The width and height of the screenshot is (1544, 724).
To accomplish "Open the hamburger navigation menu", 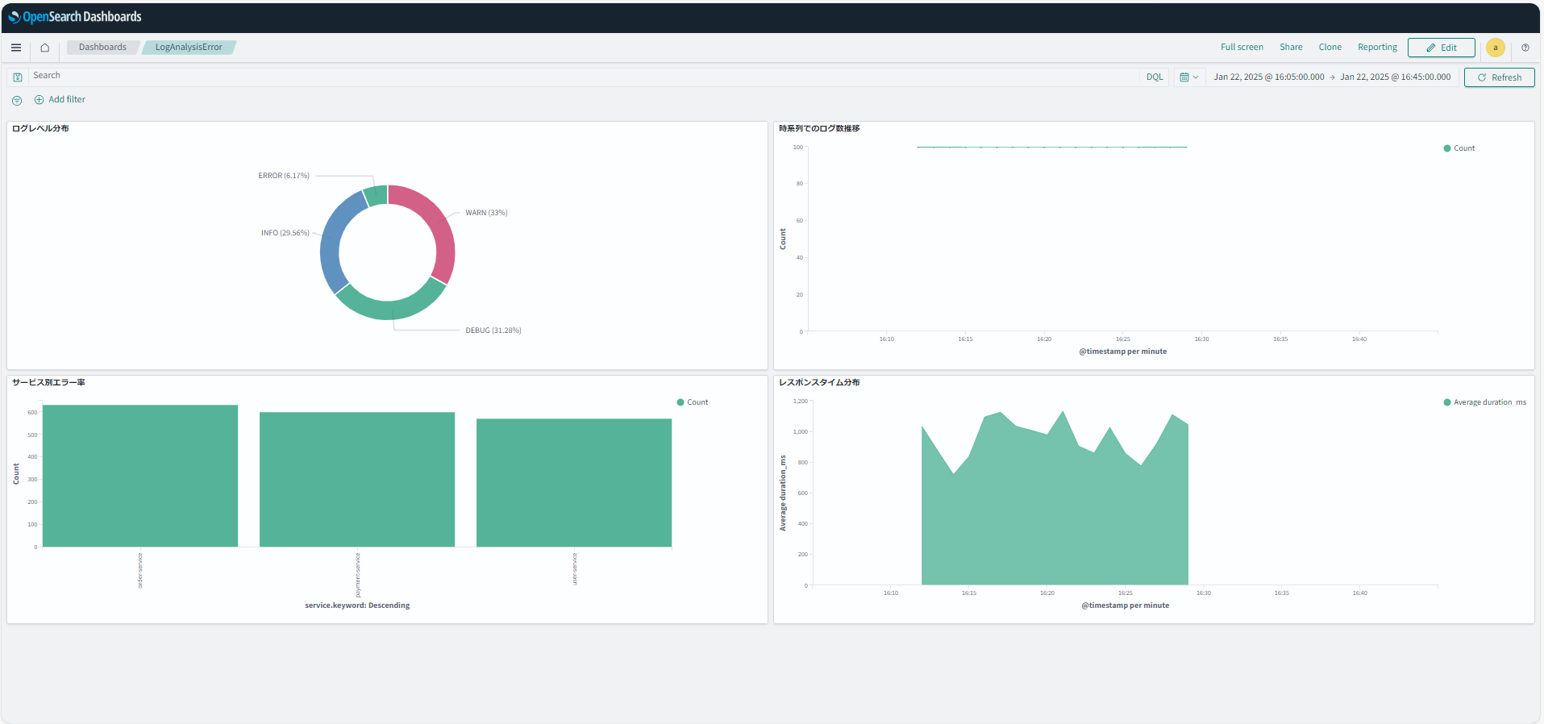I will (x=16, y=48).
